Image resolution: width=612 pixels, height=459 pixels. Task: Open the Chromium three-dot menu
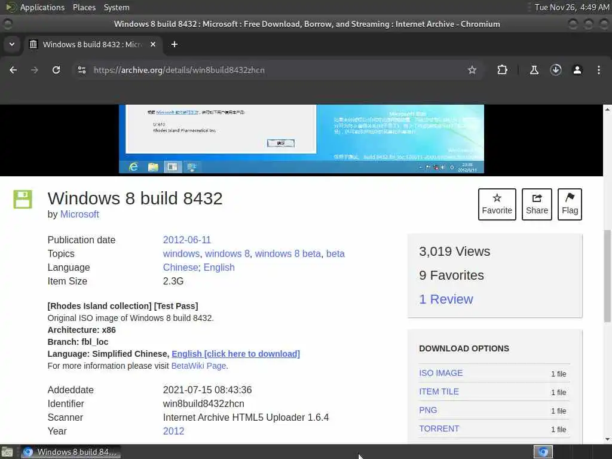(599, 70)
